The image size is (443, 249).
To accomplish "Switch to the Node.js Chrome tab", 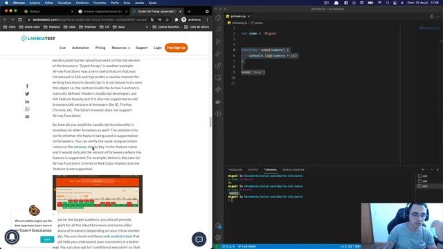I will point(48,12).
